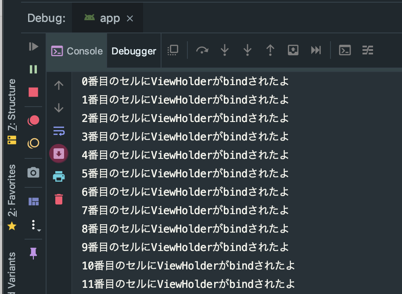402x294 pixels.
Task: Open the debugger settings sliders menu
Action: pos(368,50)
